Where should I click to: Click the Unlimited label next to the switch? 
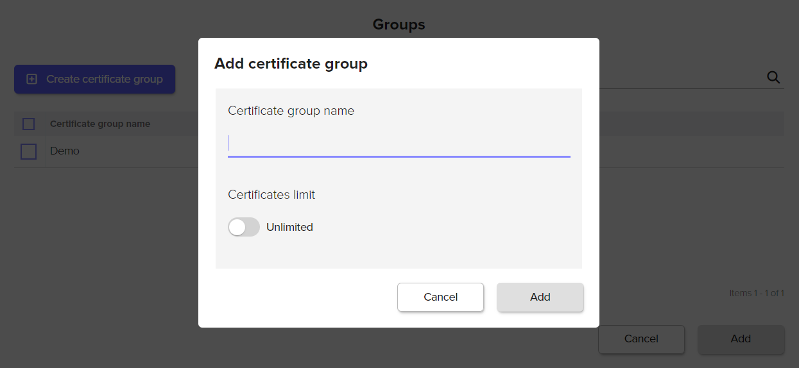point(289,227)
